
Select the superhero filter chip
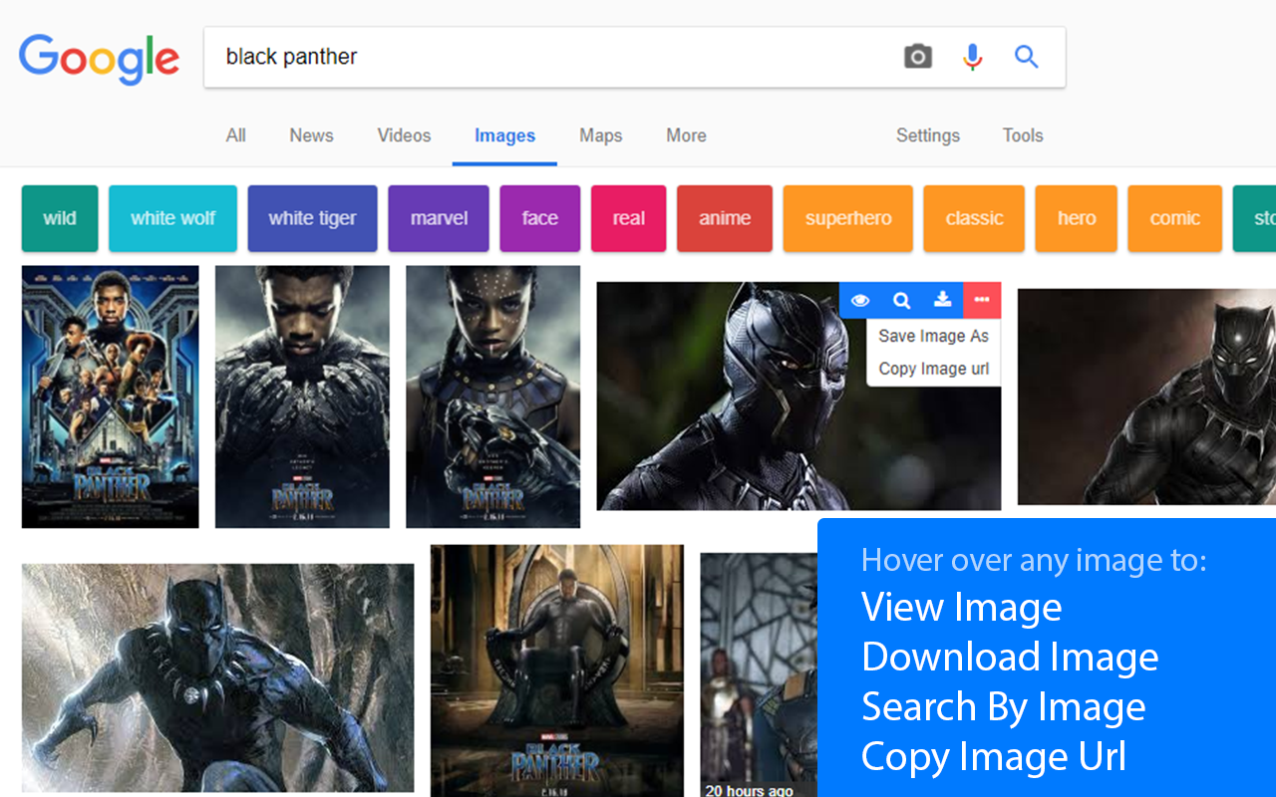pyautogui.click(x=848, y=218)
